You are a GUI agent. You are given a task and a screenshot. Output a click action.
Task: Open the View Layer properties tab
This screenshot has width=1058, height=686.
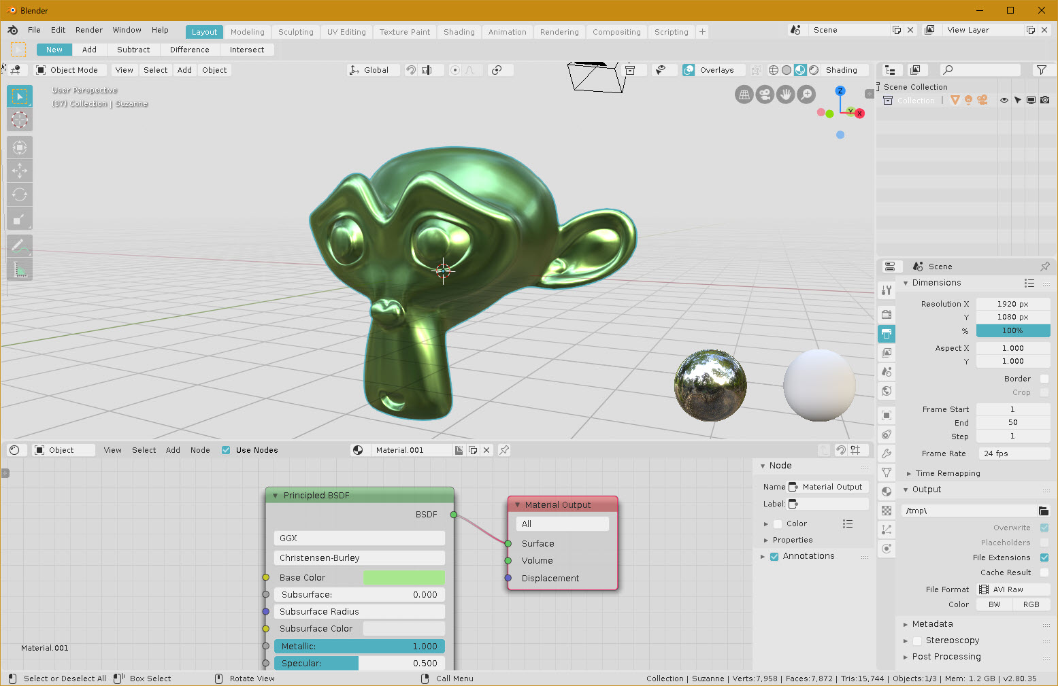(887, 352)
